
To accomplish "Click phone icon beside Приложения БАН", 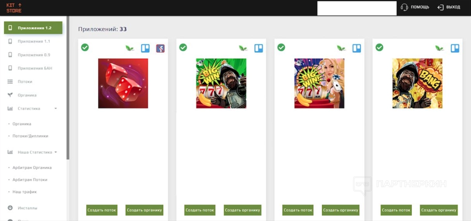I will [x=10, y=68].
